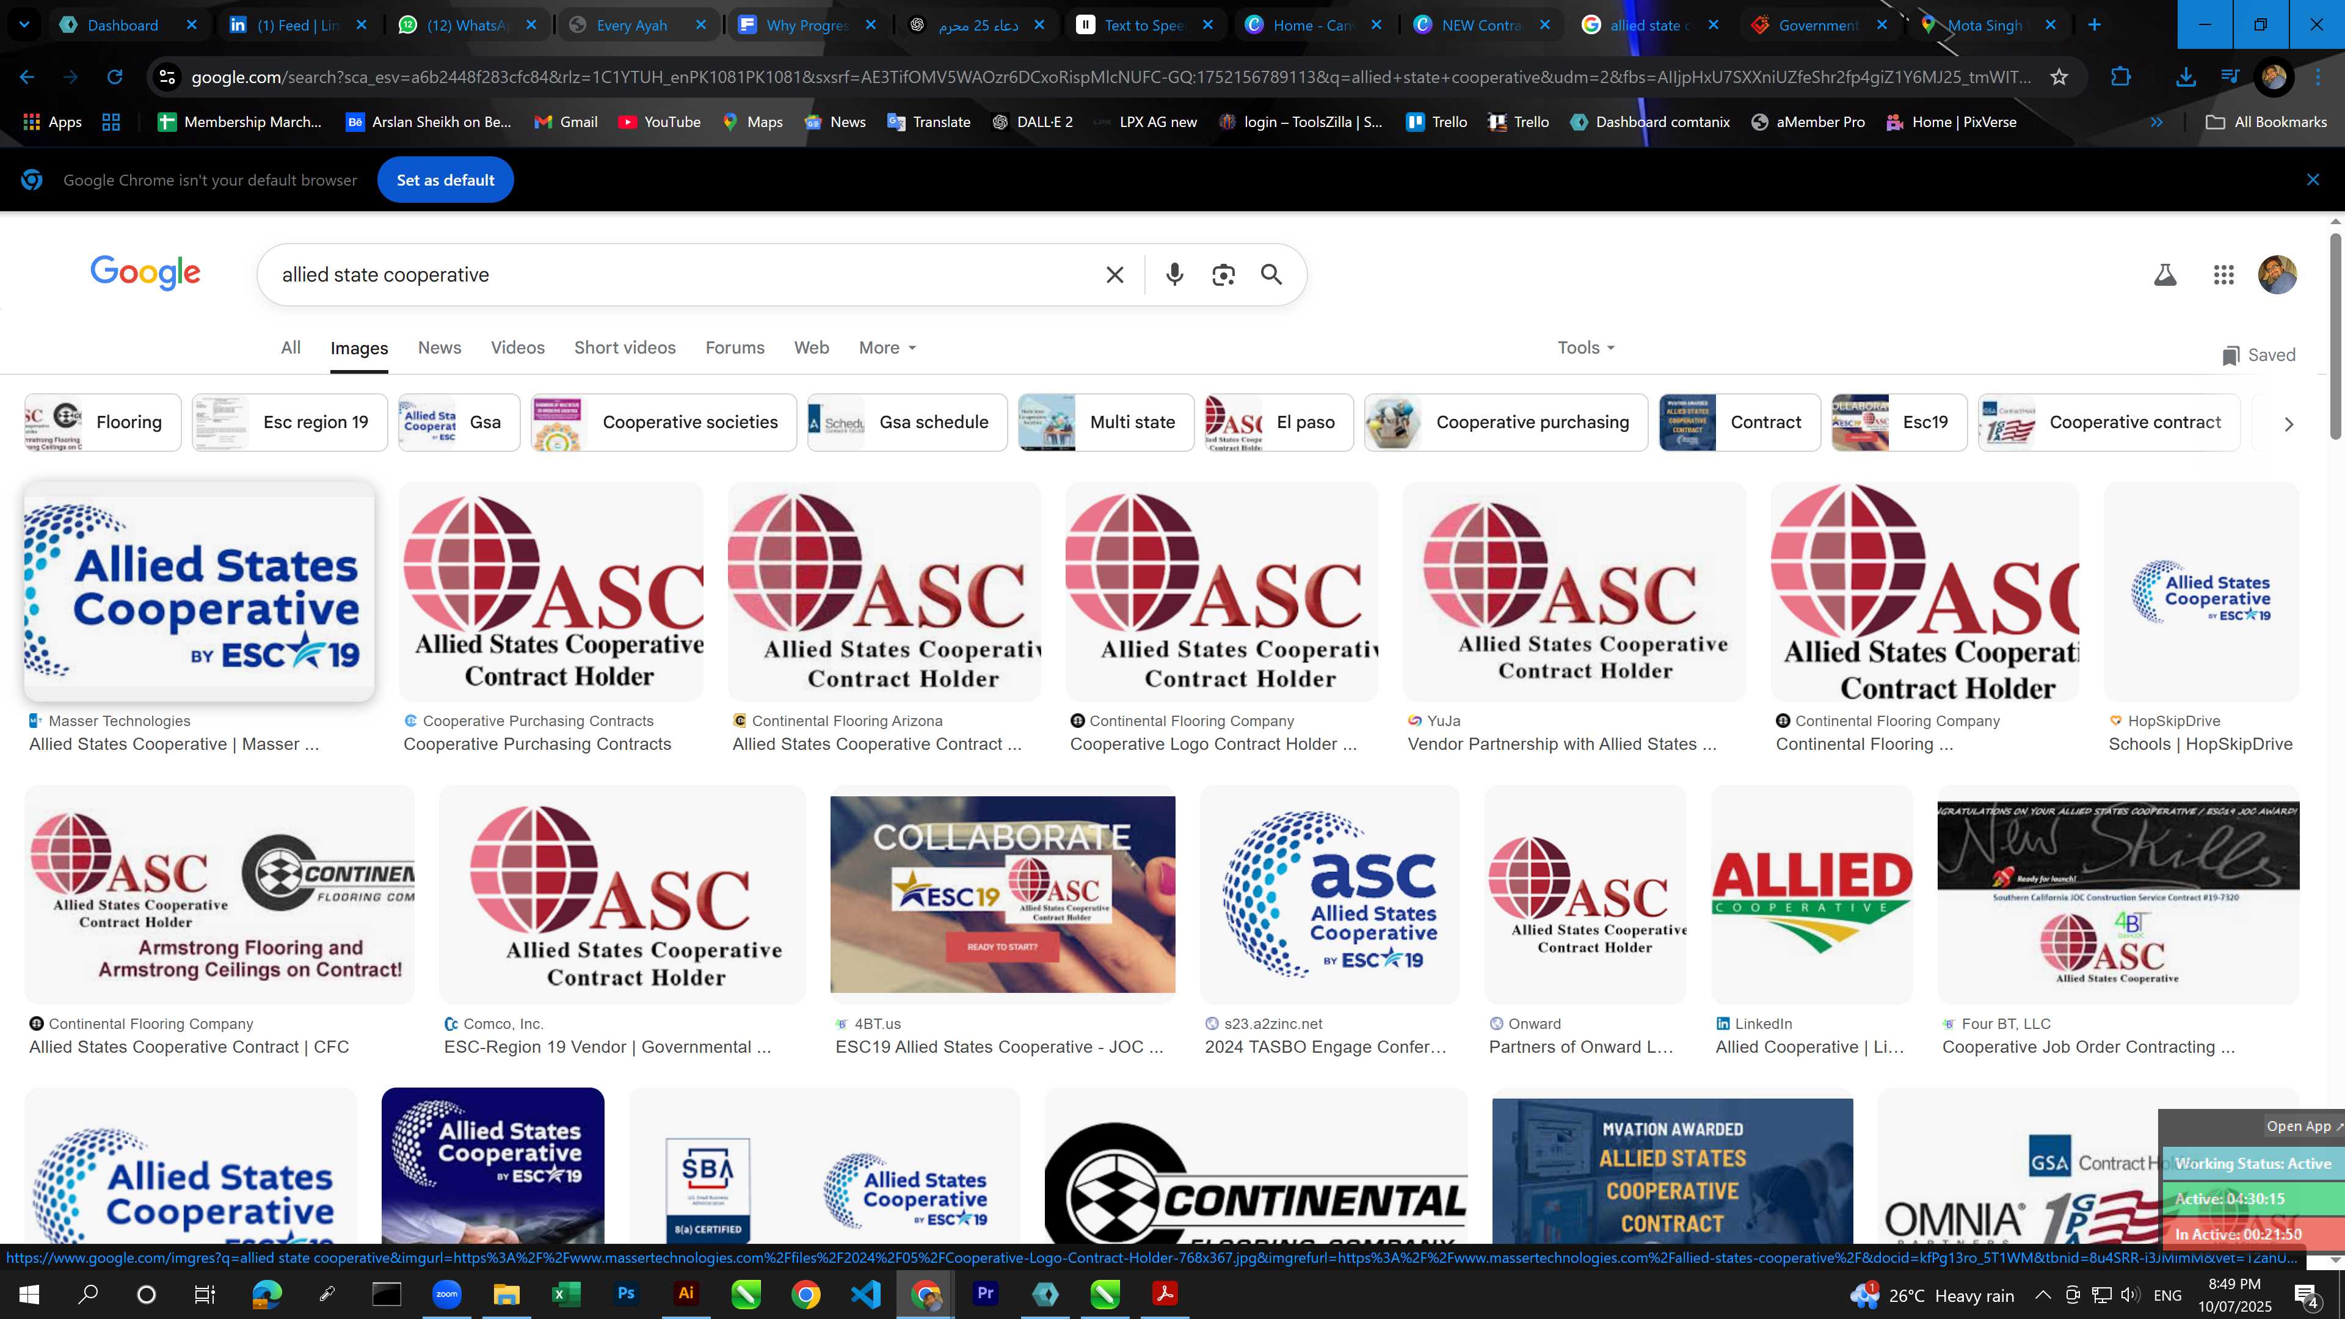
Task: Switch to the Forums tab
Action: (735, 347)
